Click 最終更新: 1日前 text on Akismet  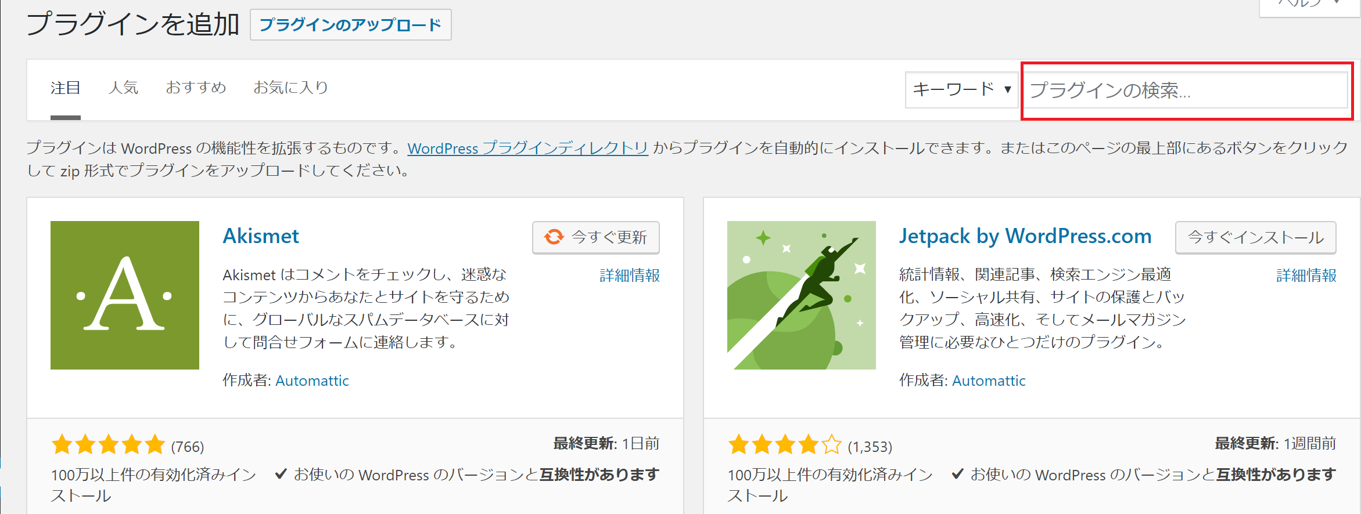[606, 444]
